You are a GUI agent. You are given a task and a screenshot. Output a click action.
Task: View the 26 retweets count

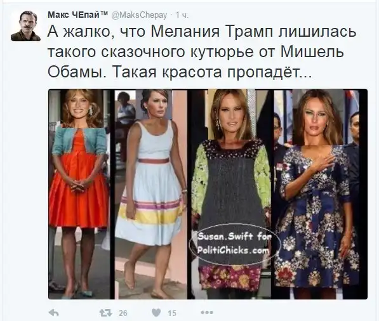point(123,313)
